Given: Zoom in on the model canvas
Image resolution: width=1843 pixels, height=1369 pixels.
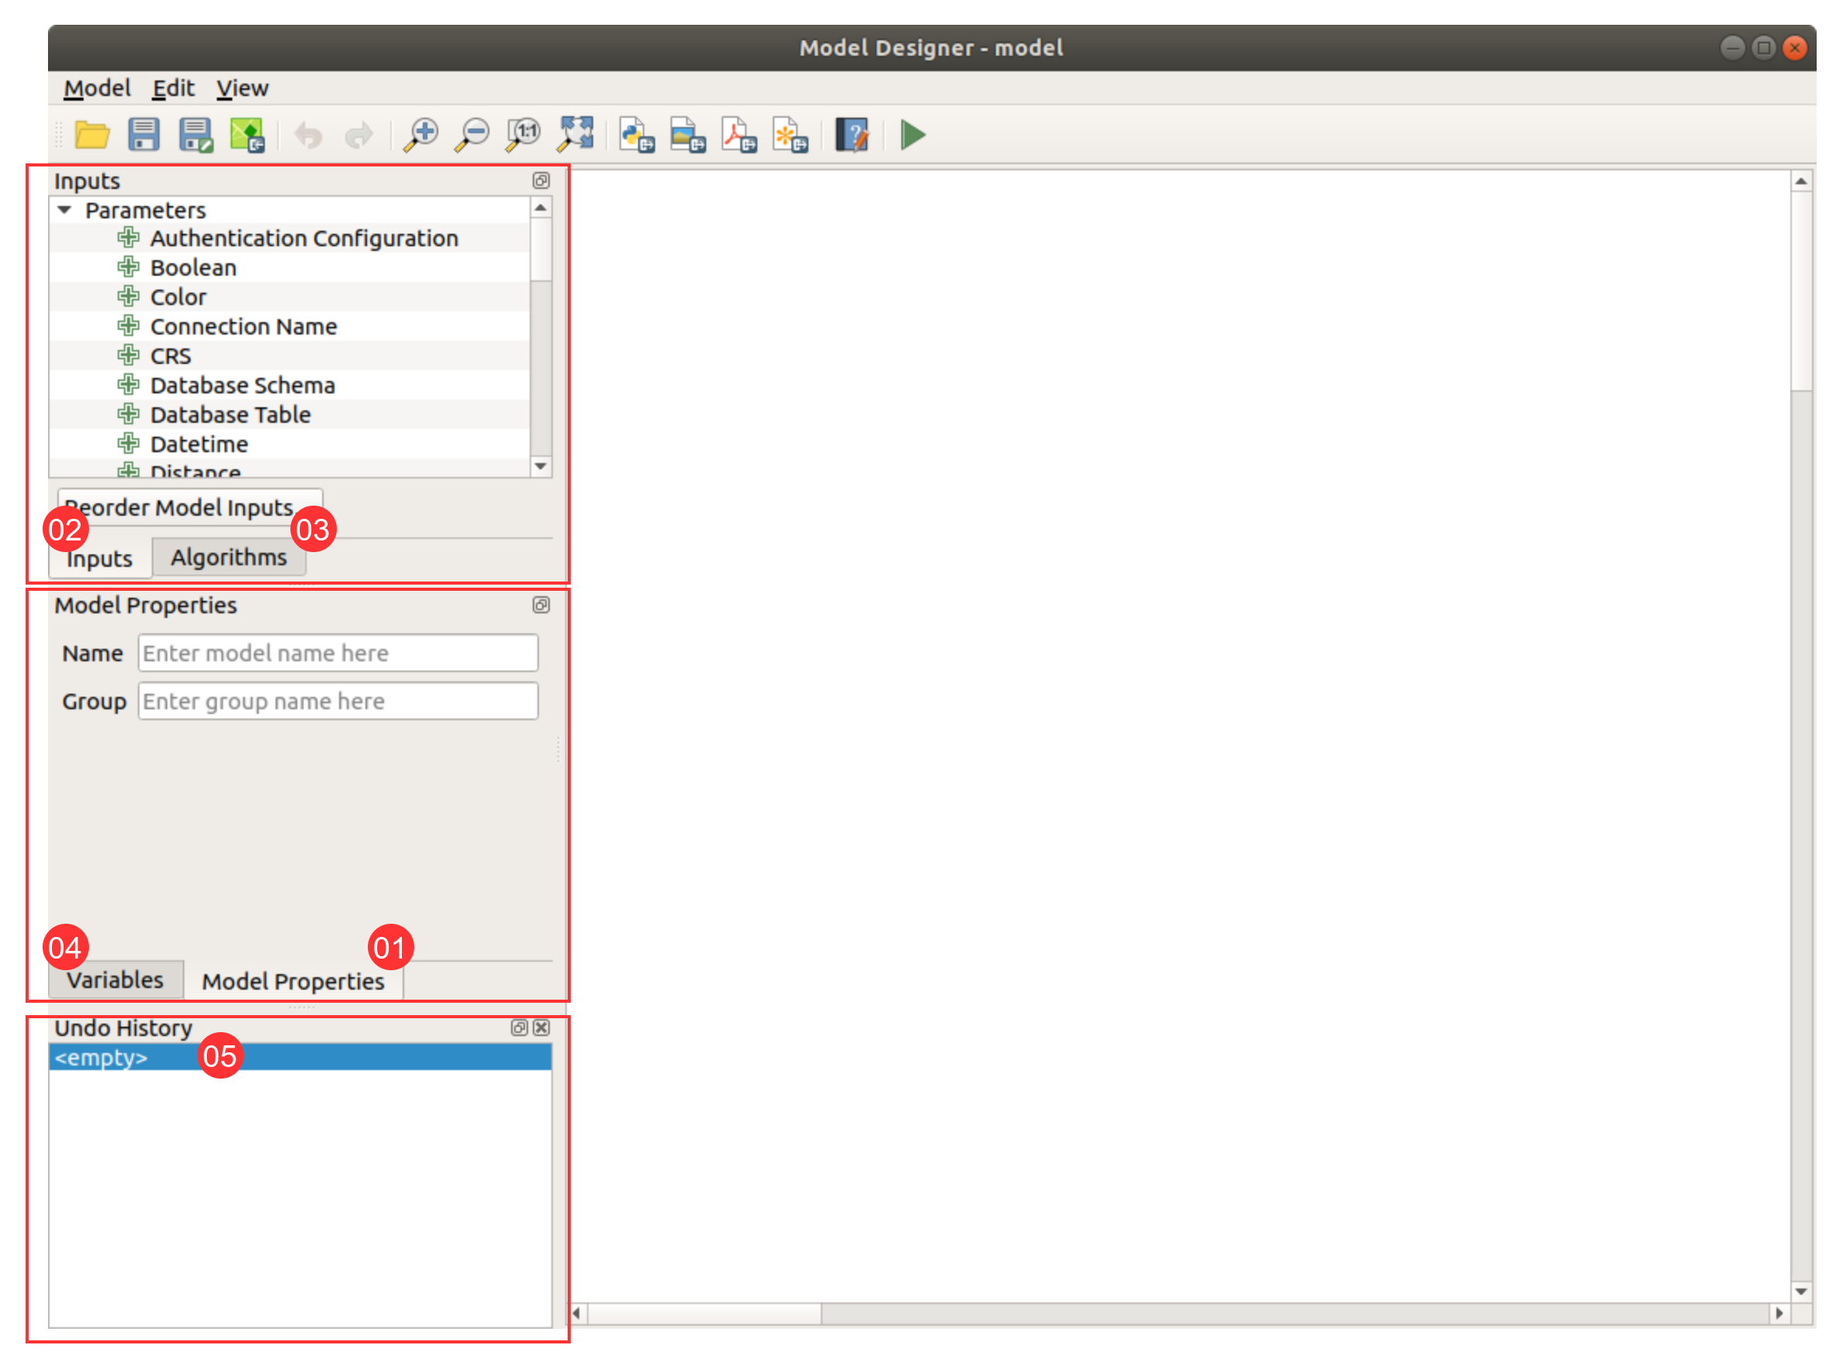Looking at the screenshot, I should [421, 135].
